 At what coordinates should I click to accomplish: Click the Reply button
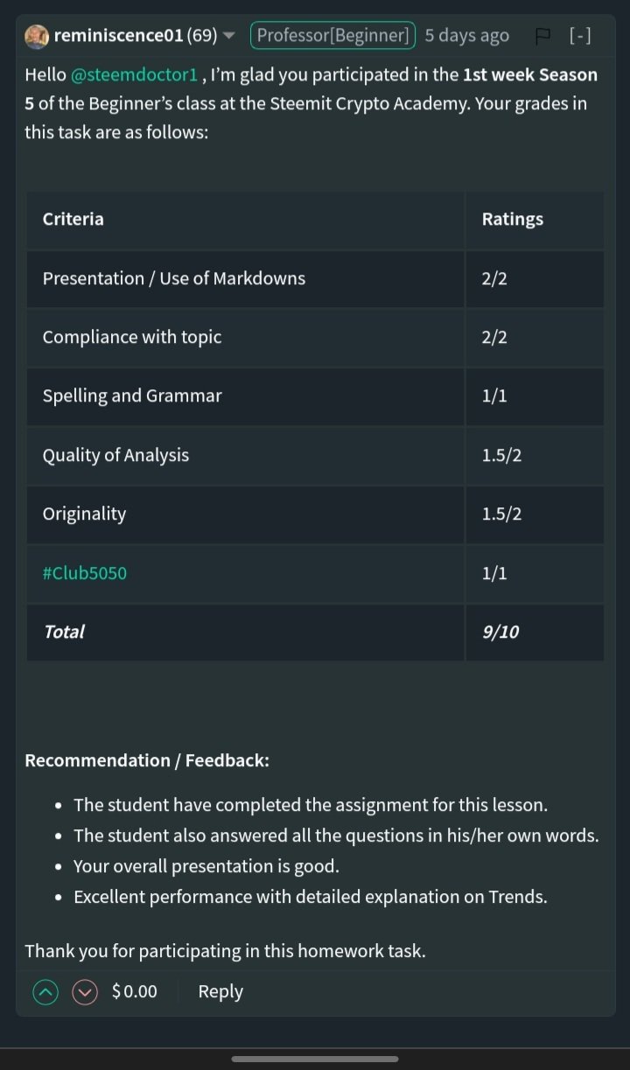[220, 991]
